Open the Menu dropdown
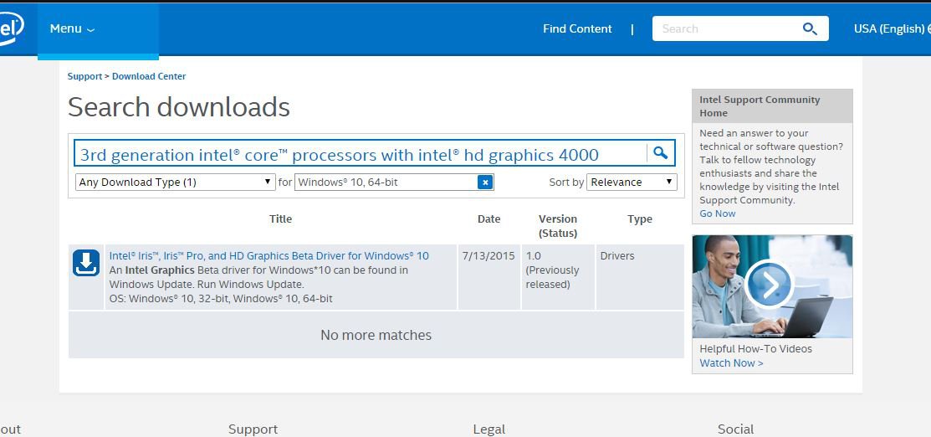This screenshot has height=437, width=931. click(x=72, y=28)
